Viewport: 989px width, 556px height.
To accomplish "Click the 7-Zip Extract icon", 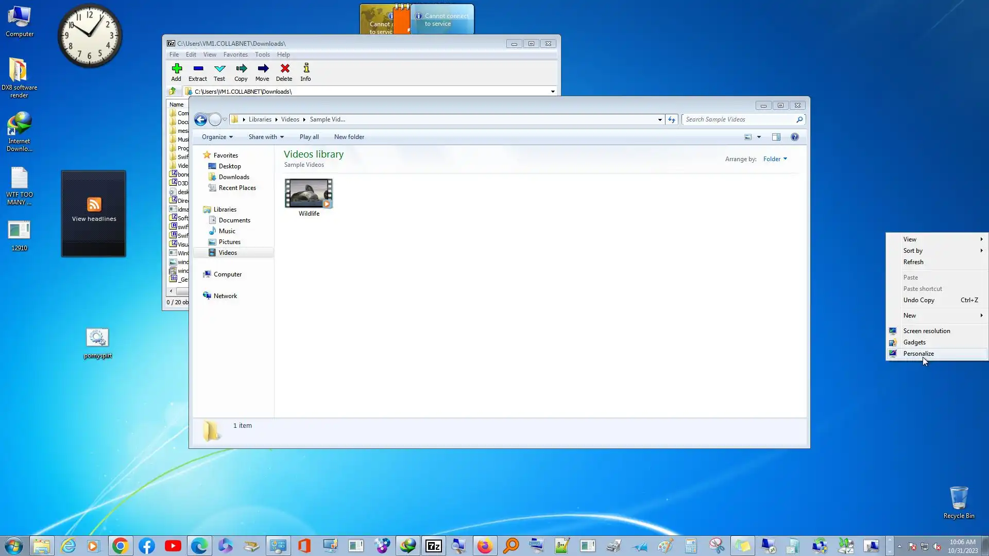I will 198,69.
